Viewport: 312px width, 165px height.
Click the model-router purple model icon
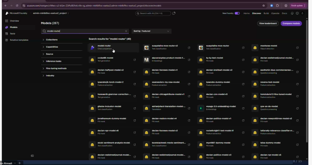92,47
